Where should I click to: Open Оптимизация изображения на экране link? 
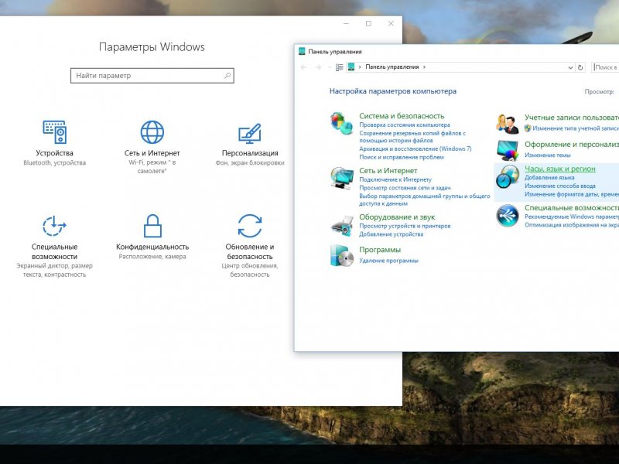(572, 225)
